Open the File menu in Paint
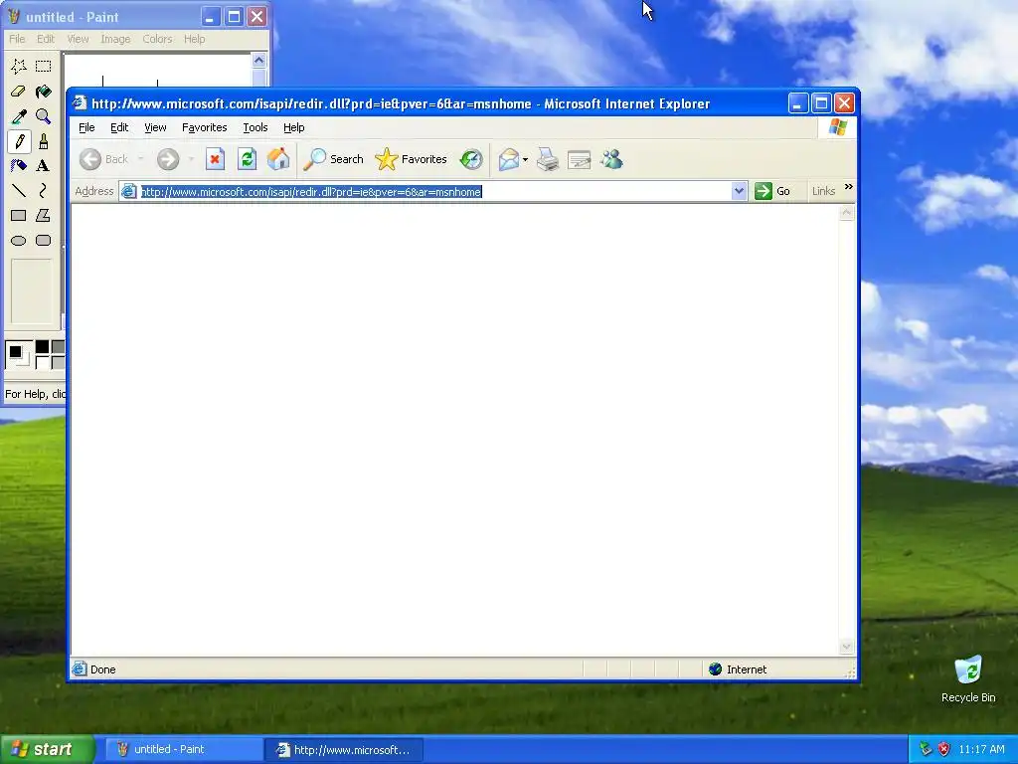The height and width of the screenshot is (764, 1018). point(17,39)
